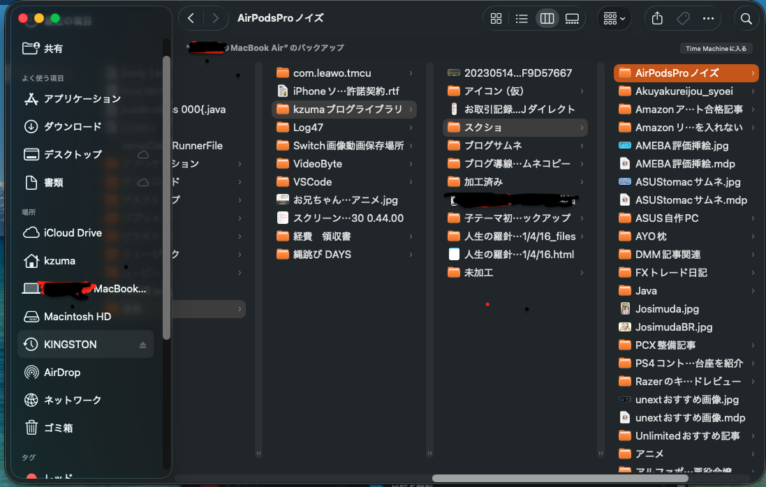This screenshot has width=766, height=487.
Task: Expand the kzumaブログライブラリ folder arrow
Action: pyautogui.click(x=411, y=110)
